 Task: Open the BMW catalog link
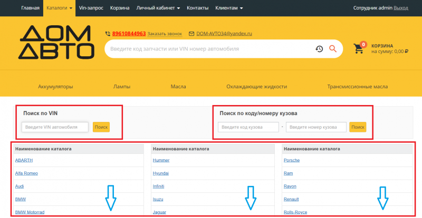click(x=21, y=199)
